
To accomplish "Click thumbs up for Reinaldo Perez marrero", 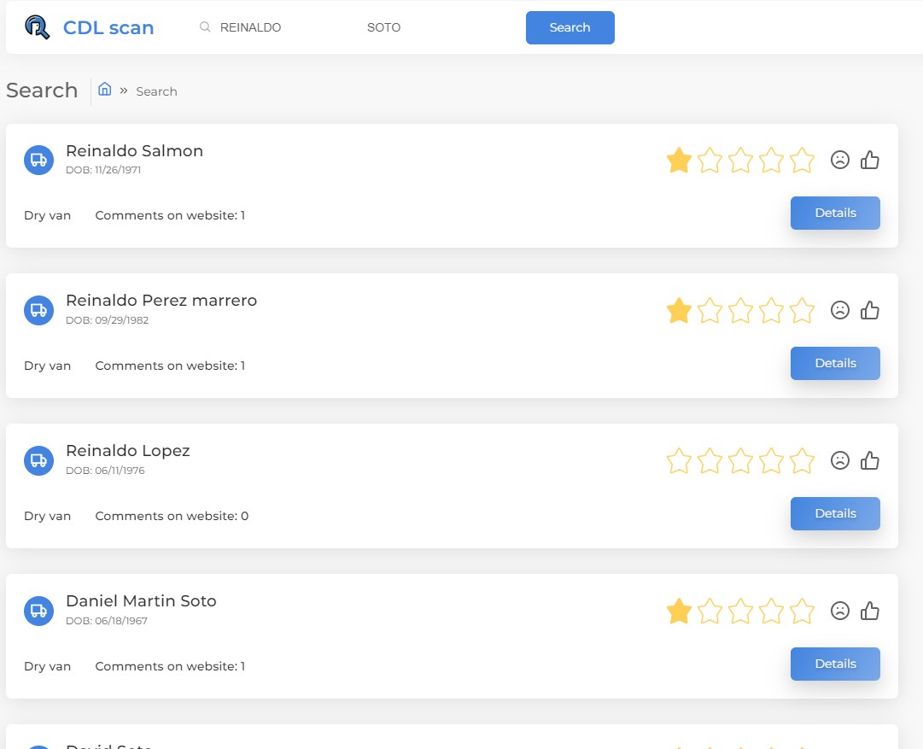I will coord(870,311).
